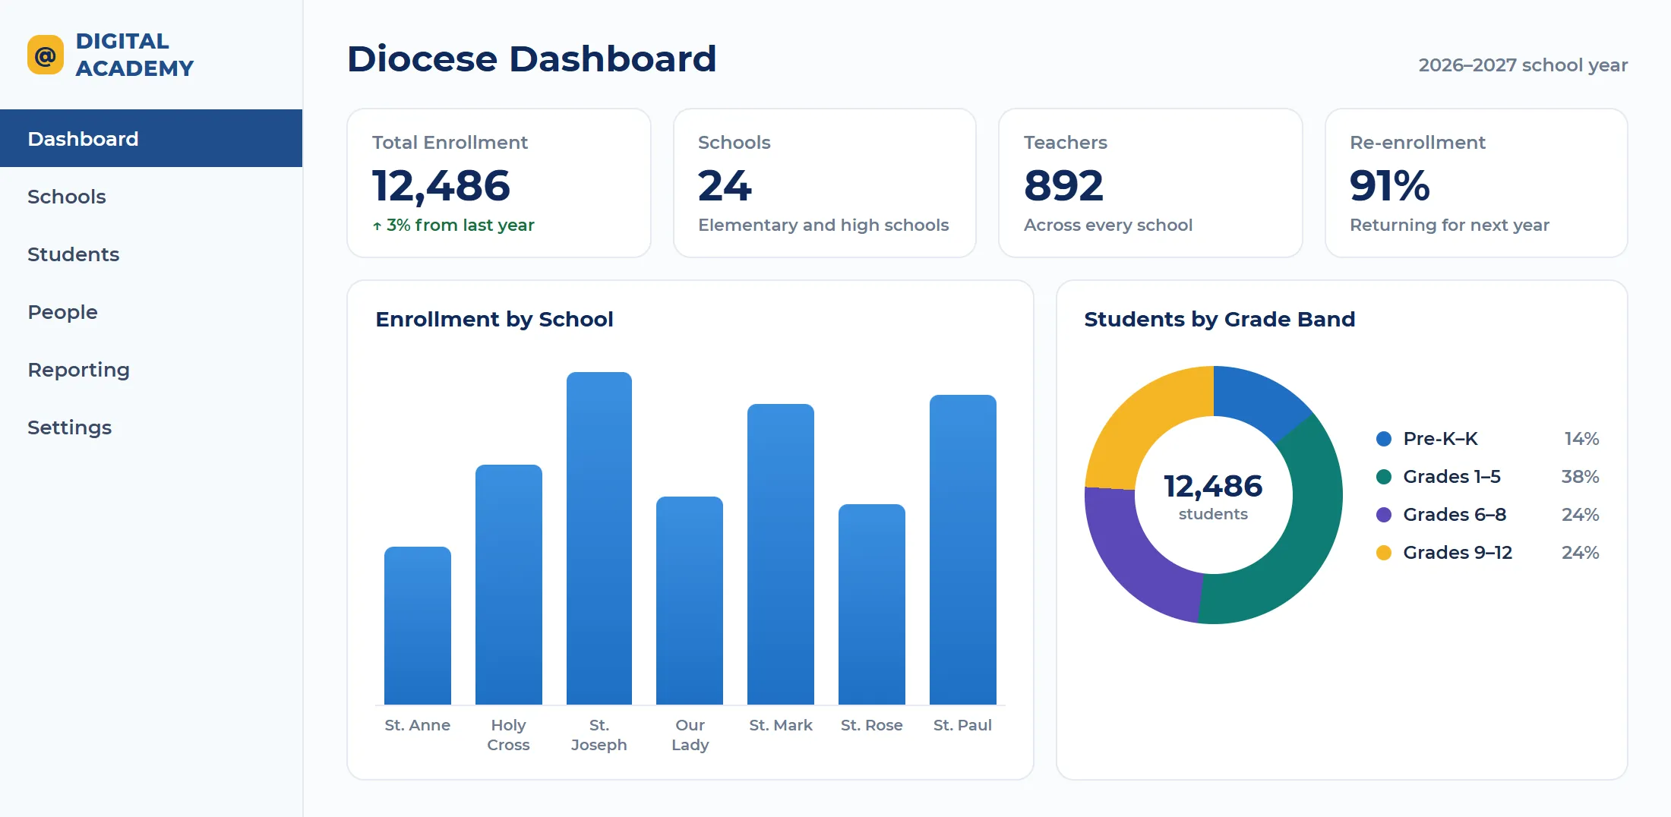Select the Schools 24 stat card
Screen dimensions: 1671x817
pyautogui.click(x=825, y=183)
